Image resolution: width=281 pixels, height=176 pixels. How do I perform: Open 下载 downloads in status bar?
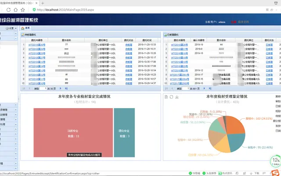click(255, 173)
